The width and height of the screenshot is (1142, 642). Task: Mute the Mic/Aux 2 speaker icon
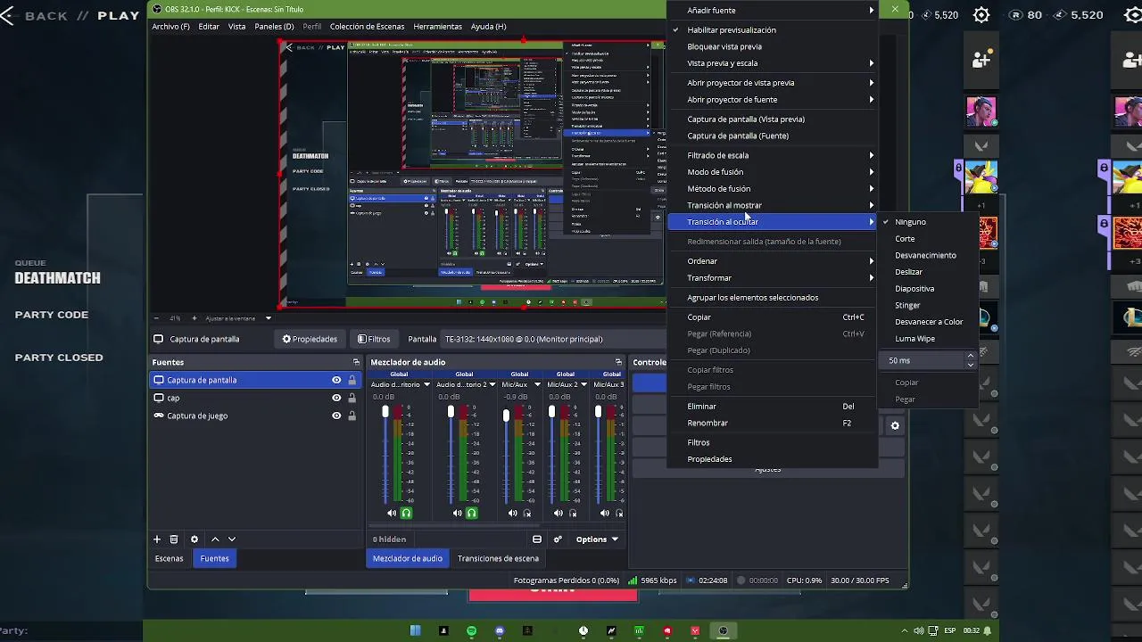(559, 513)
